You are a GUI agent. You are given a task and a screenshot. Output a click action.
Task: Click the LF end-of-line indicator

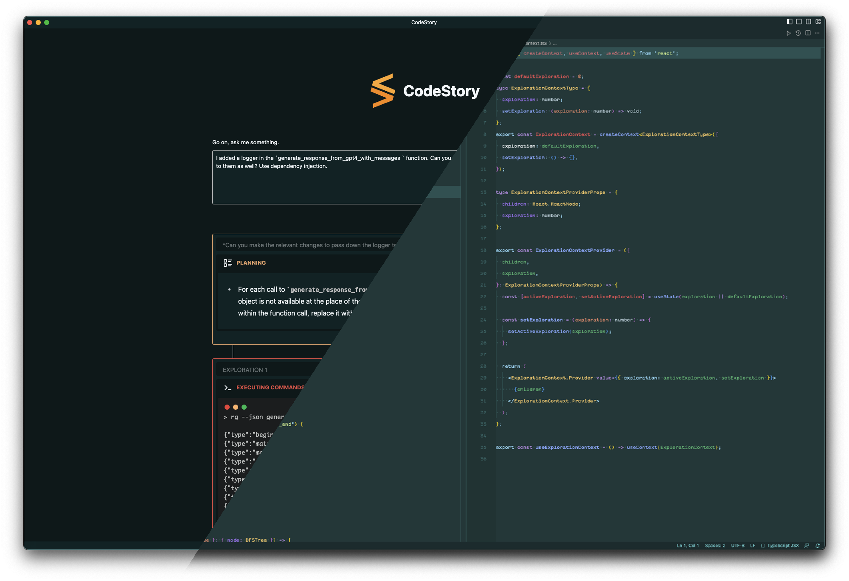pos(752,546)
